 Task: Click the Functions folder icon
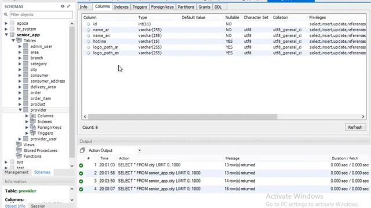click(x=19, y=156)
